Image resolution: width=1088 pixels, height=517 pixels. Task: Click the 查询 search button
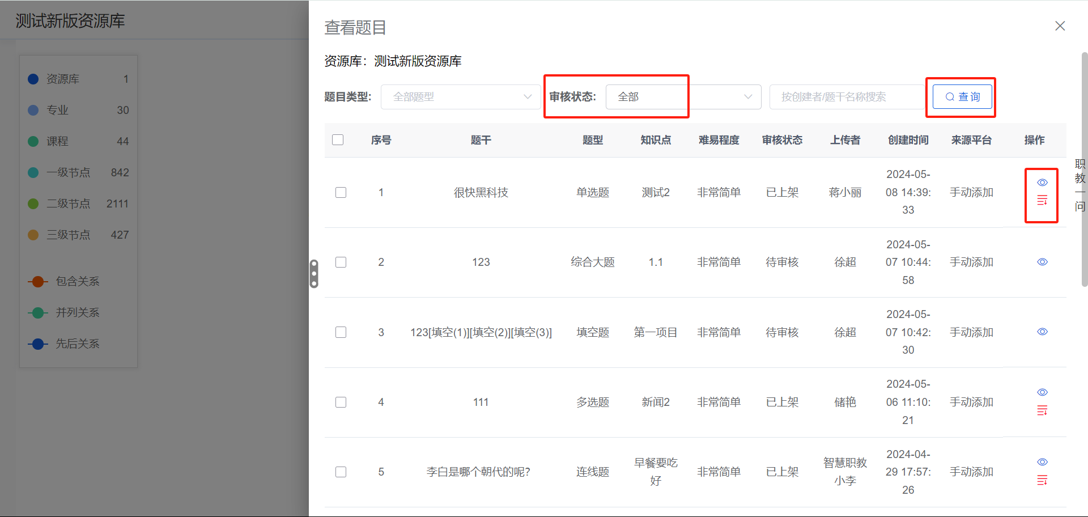point(962,96)
